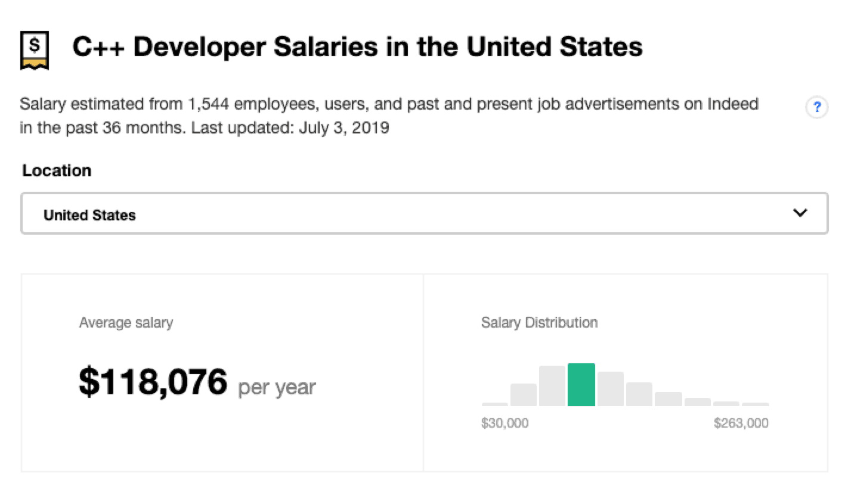This screenshot has width=848, height=486.
Task: Expand the Location dropdown chevron arrow
Action: [x=800, y=213]
